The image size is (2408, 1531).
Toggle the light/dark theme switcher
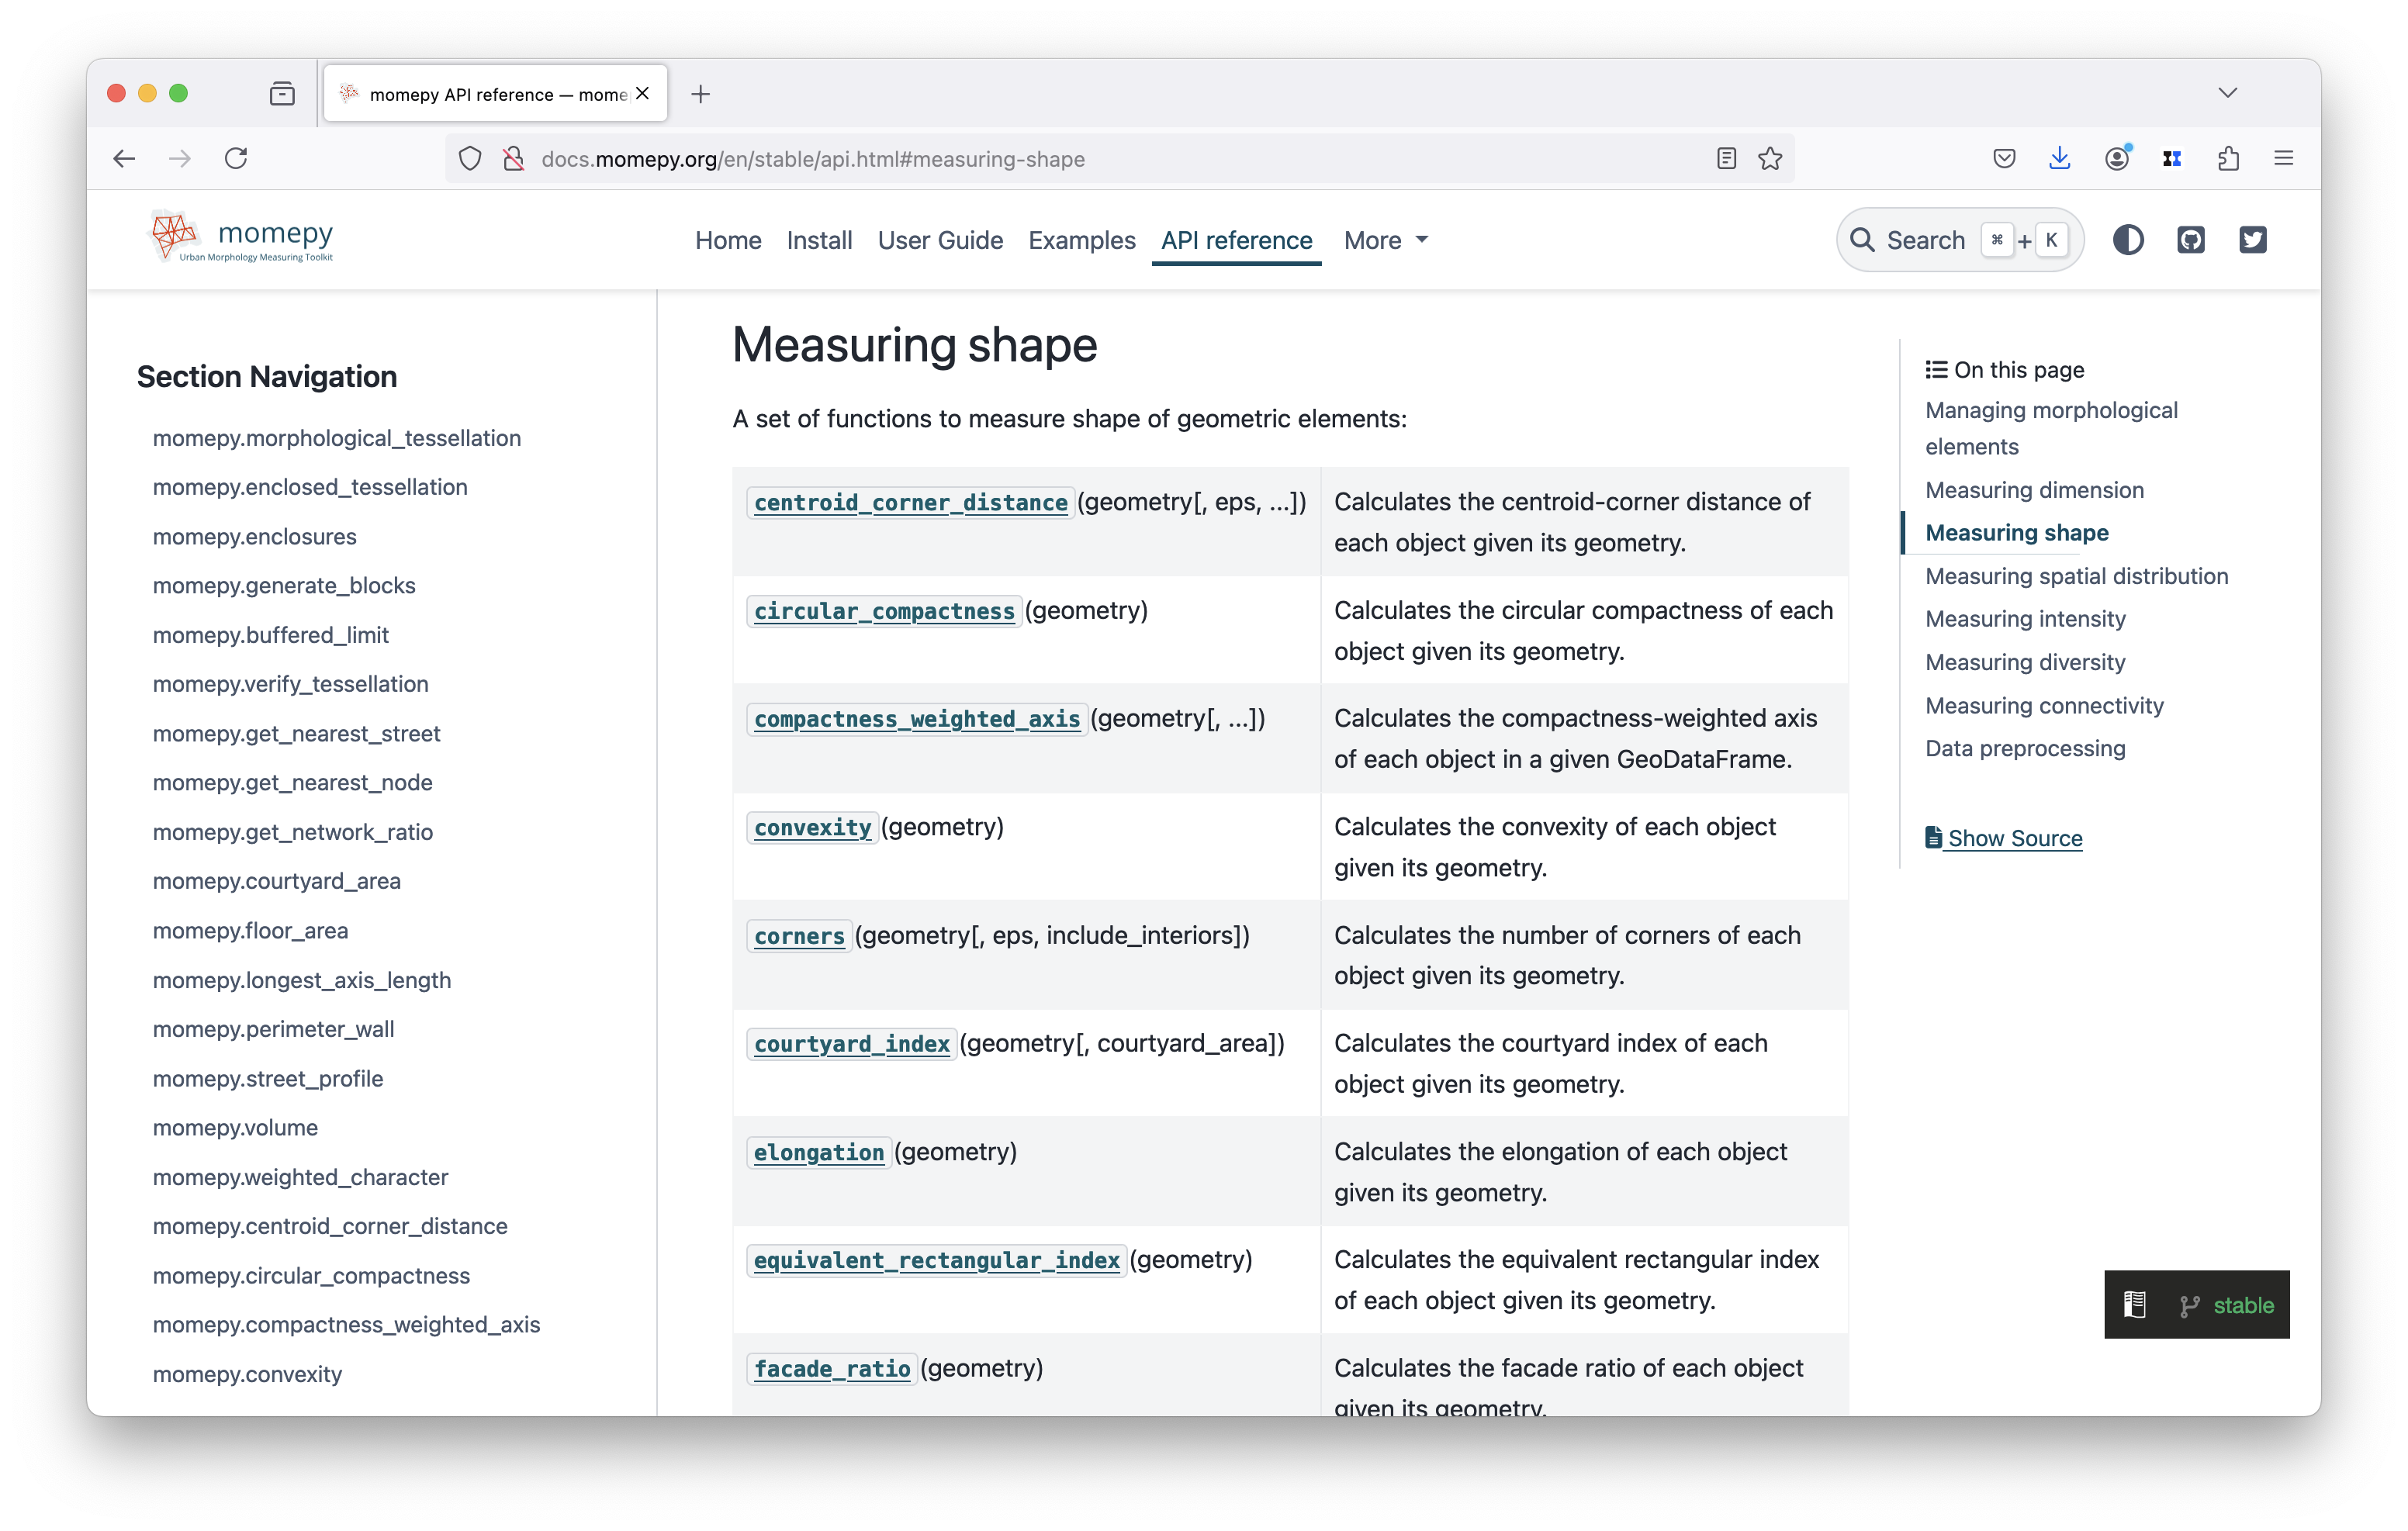[x=2127, y=240]
